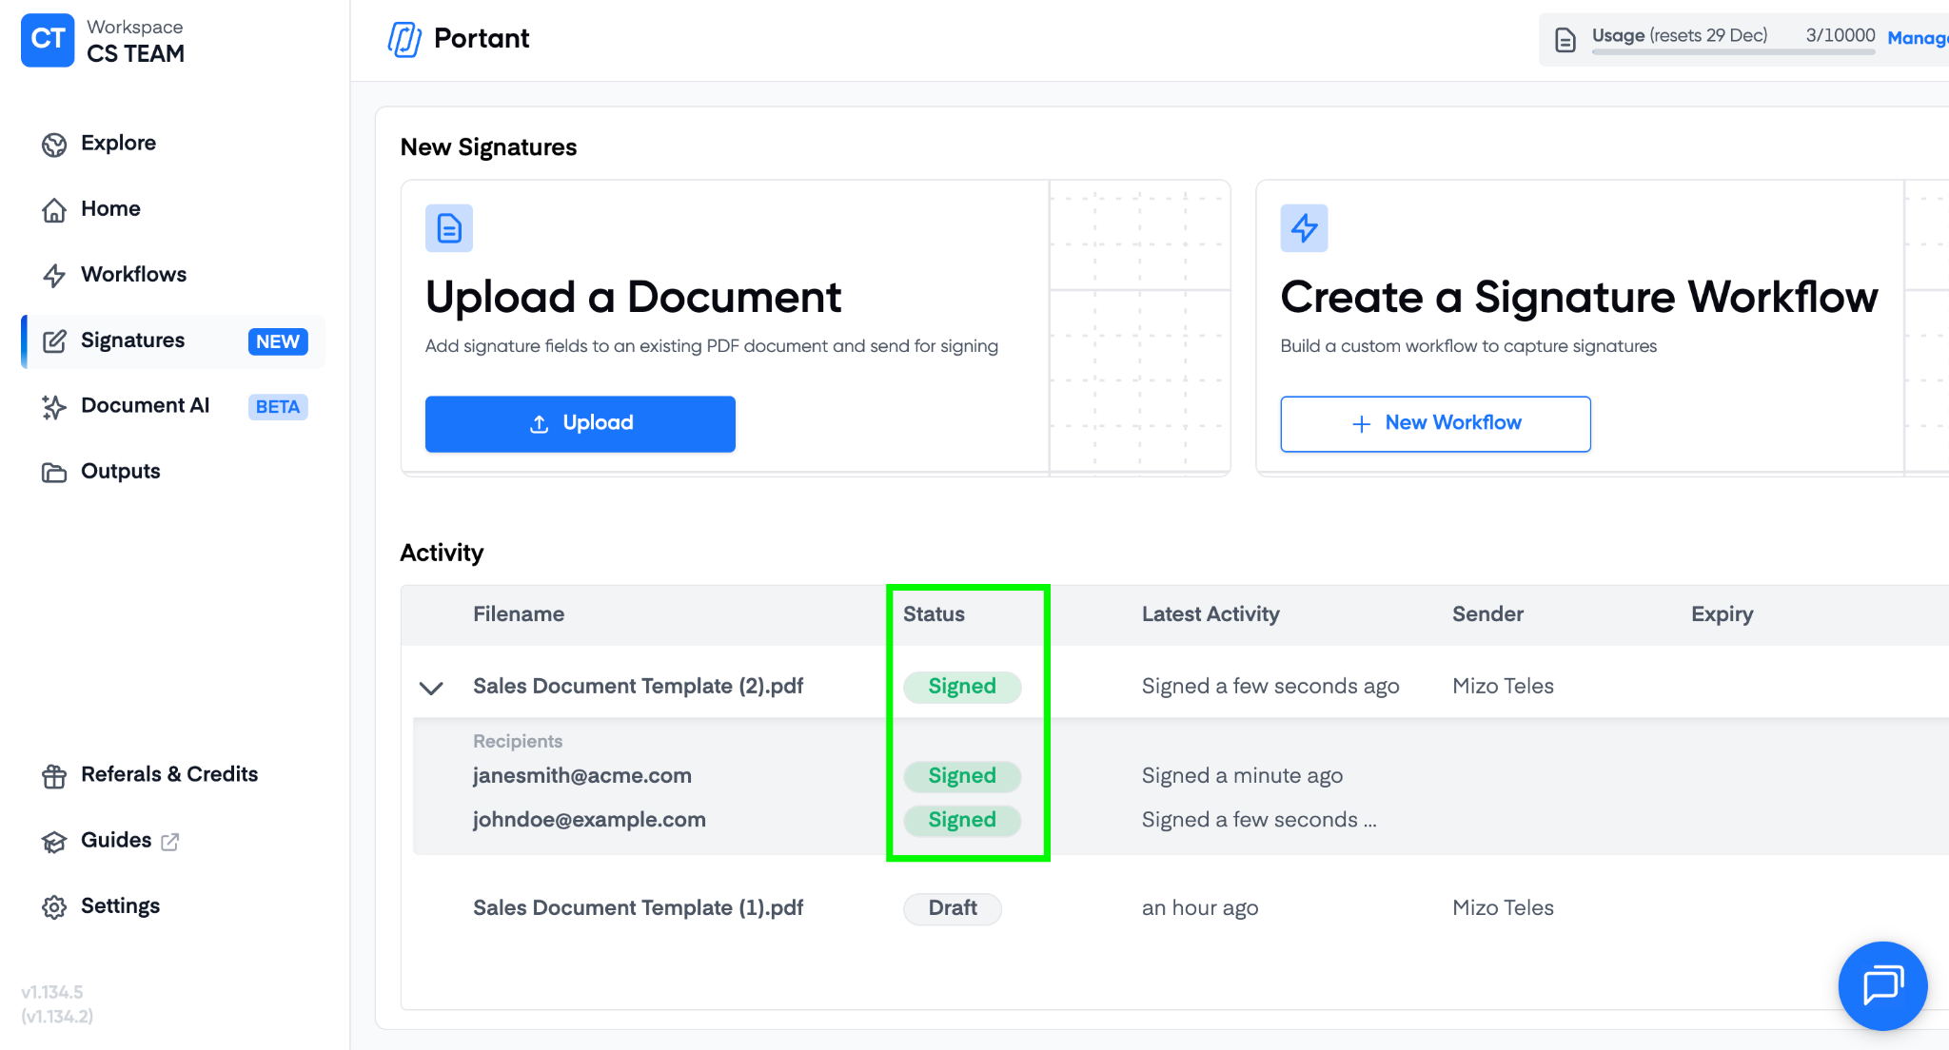1949x1050 pixels.
Task: Collapse the Sales Document Template (2) row
Action: pyautogui.click(x=431, y=688)
